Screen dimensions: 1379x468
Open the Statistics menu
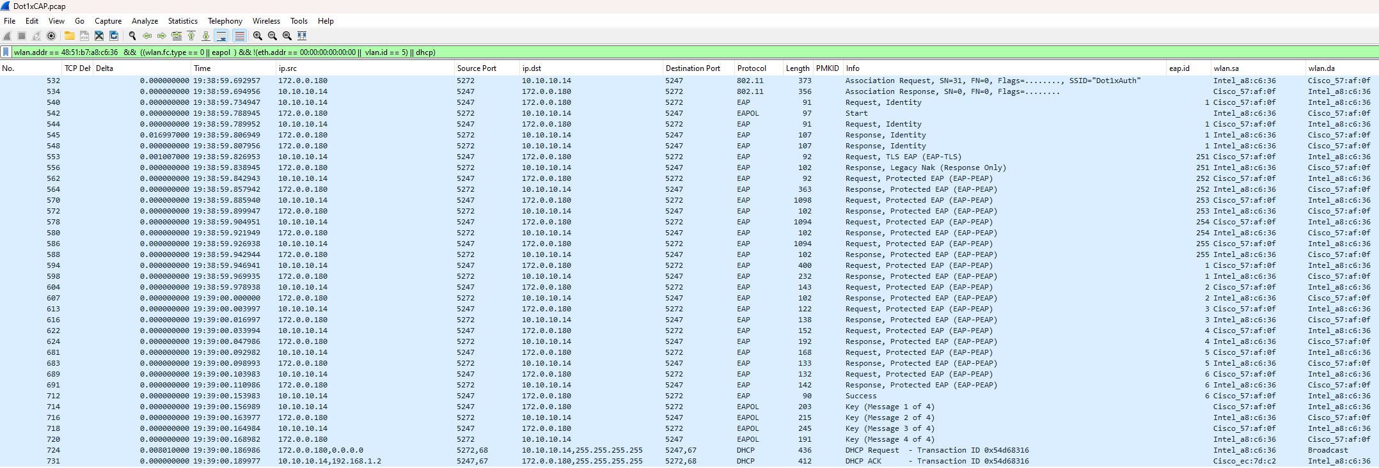(x=182, y=21)
